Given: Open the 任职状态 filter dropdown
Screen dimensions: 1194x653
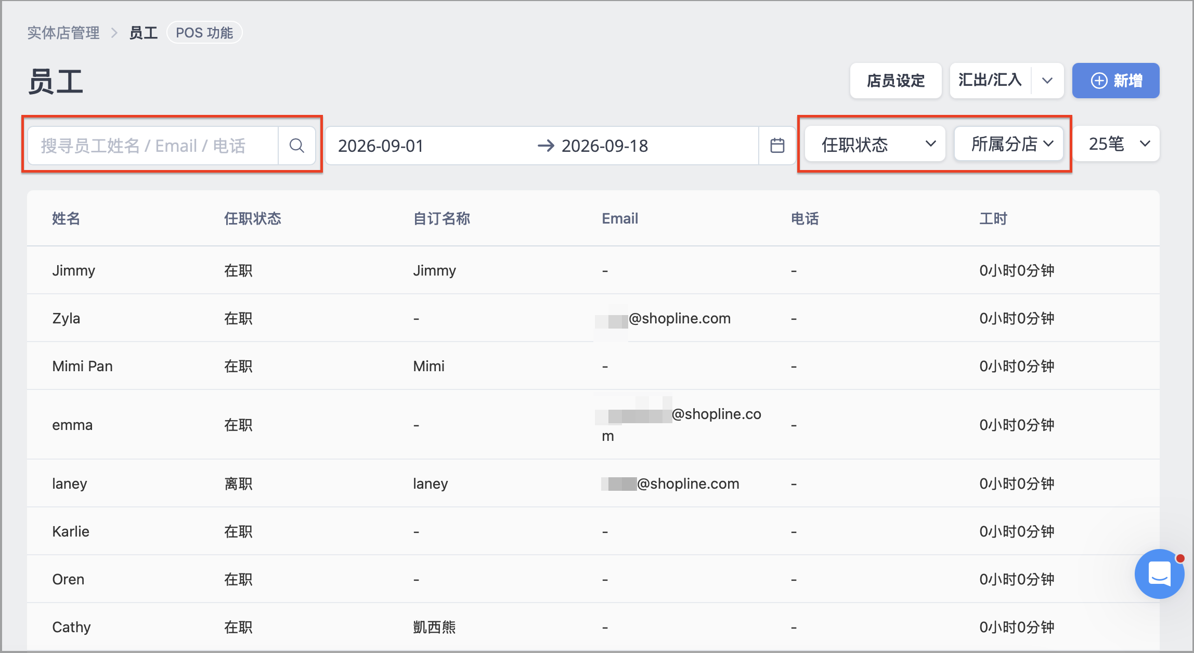Looking at the screenshot, I should point(875,144).
